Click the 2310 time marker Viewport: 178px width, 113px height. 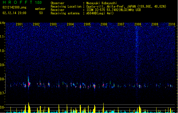(172, 24)
